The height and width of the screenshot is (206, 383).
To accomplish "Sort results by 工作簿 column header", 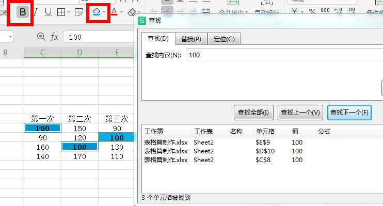I will click(167, 132).
